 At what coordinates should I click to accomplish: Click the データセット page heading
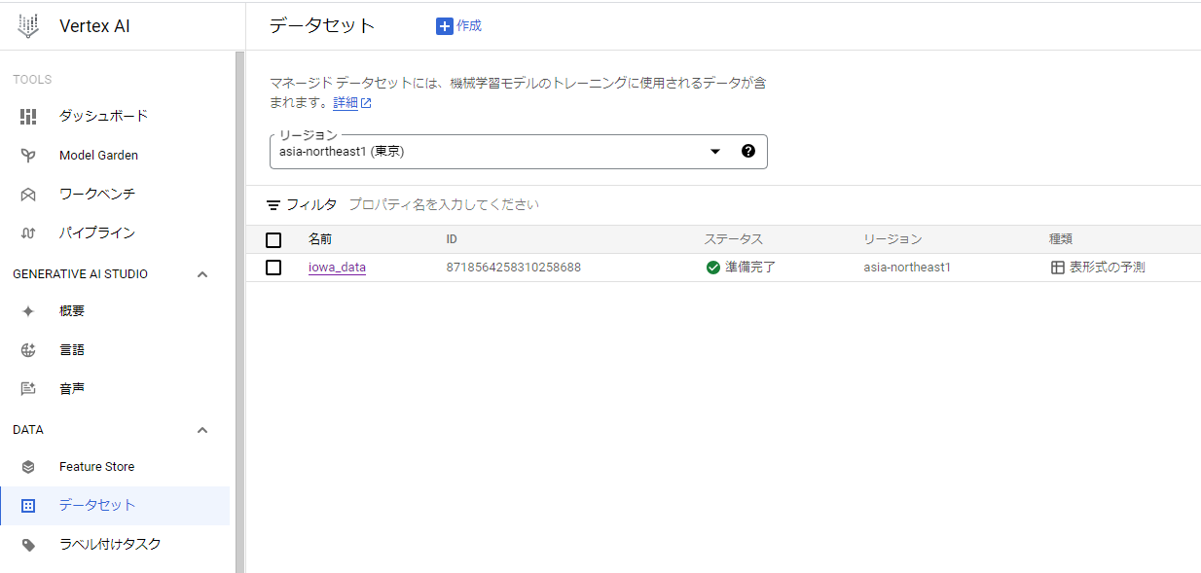point(322,26)
